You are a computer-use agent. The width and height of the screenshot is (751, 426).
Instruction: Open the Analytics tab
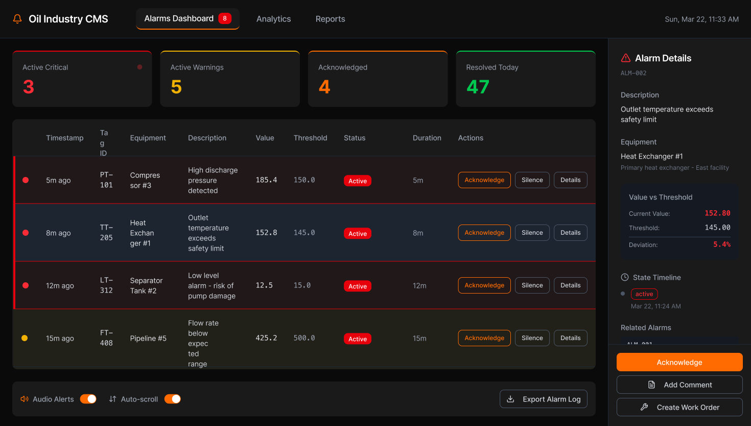tap(274, 19)
